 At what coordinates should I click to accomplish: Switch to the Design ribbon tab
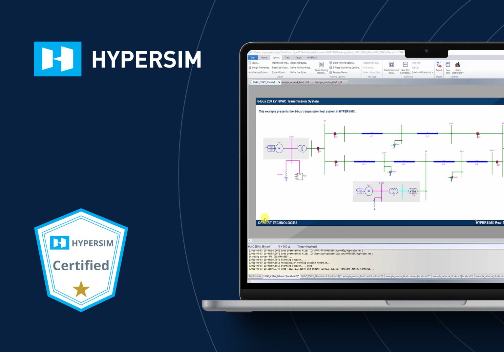[298, 57]
